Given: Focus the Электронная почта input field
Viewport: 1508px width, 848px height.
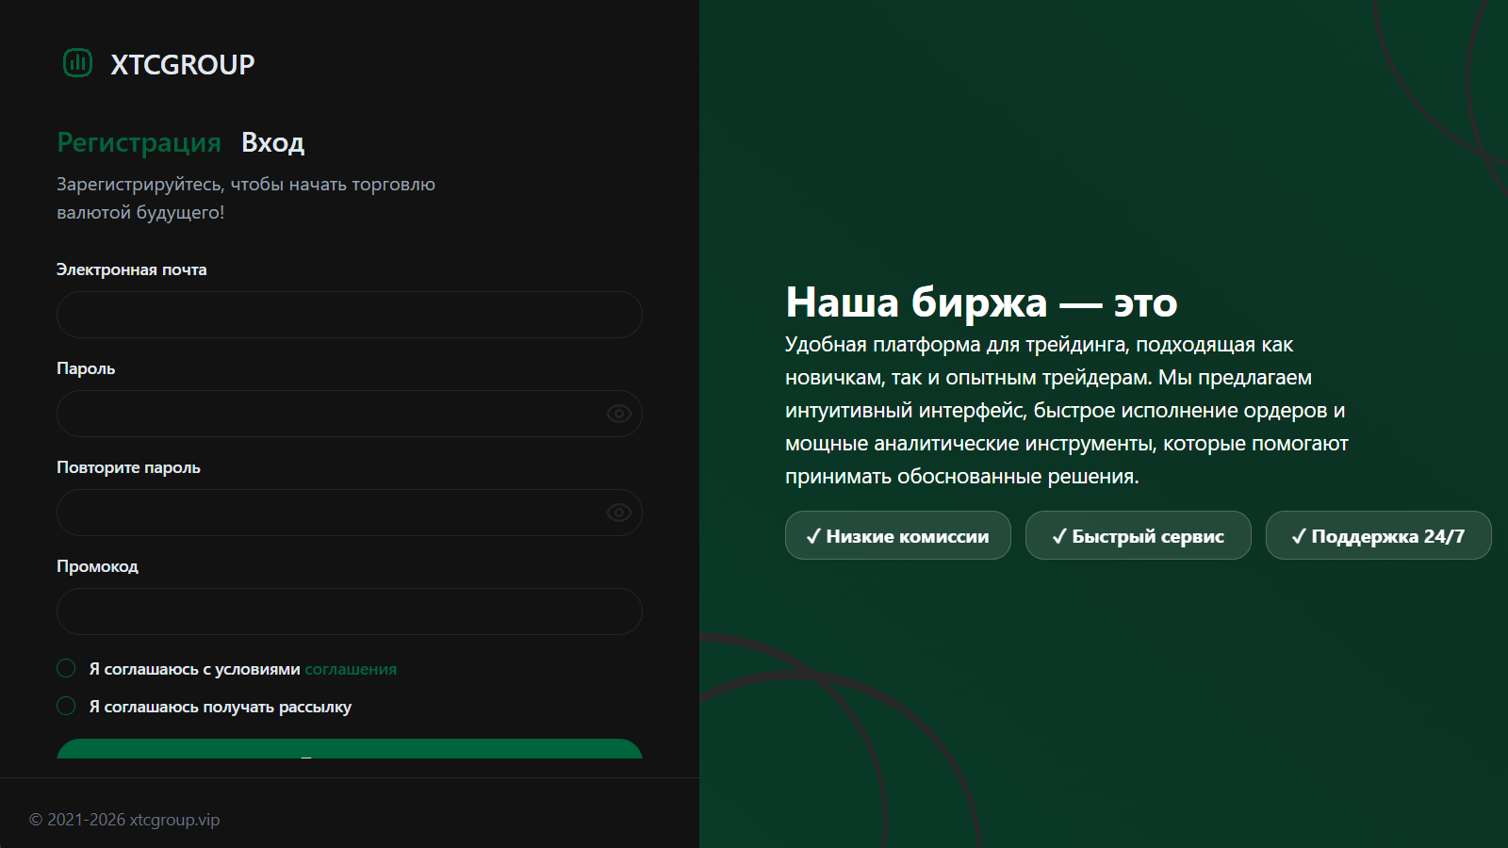Looking at the screenshot, I should coord(350,315).
